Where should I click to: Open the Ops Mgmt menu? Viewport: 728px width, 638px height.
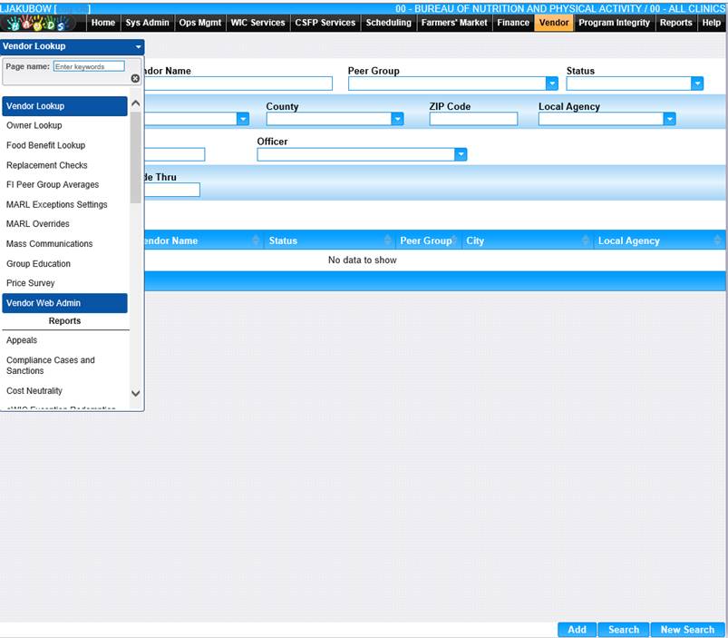200,23
